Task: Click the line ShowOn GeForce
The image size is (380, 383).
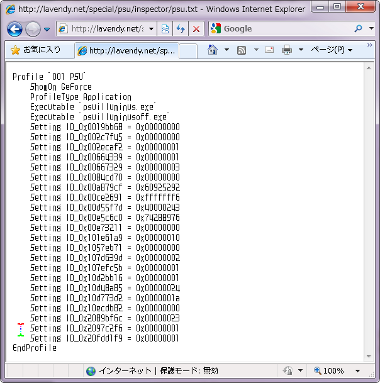Action: coord(61,87)
